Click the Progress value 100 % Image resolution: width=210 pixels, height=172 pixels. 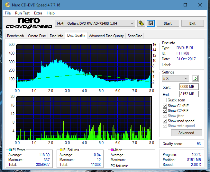pyautogui.click(x=196, y=155)
